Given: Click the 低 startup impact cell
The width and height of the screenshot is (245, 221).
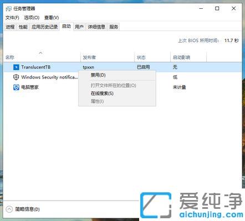Looking at the screenshot, I should [175, 77].
